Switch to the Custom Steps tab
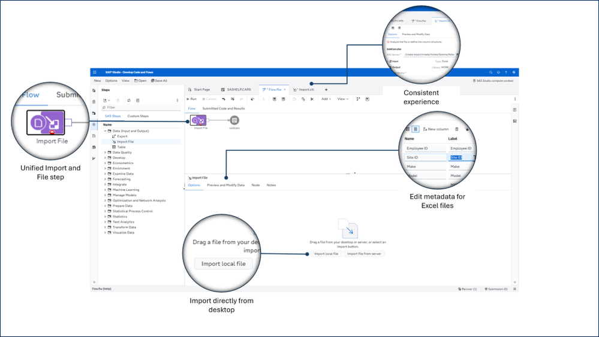 (x=138, y=116)
